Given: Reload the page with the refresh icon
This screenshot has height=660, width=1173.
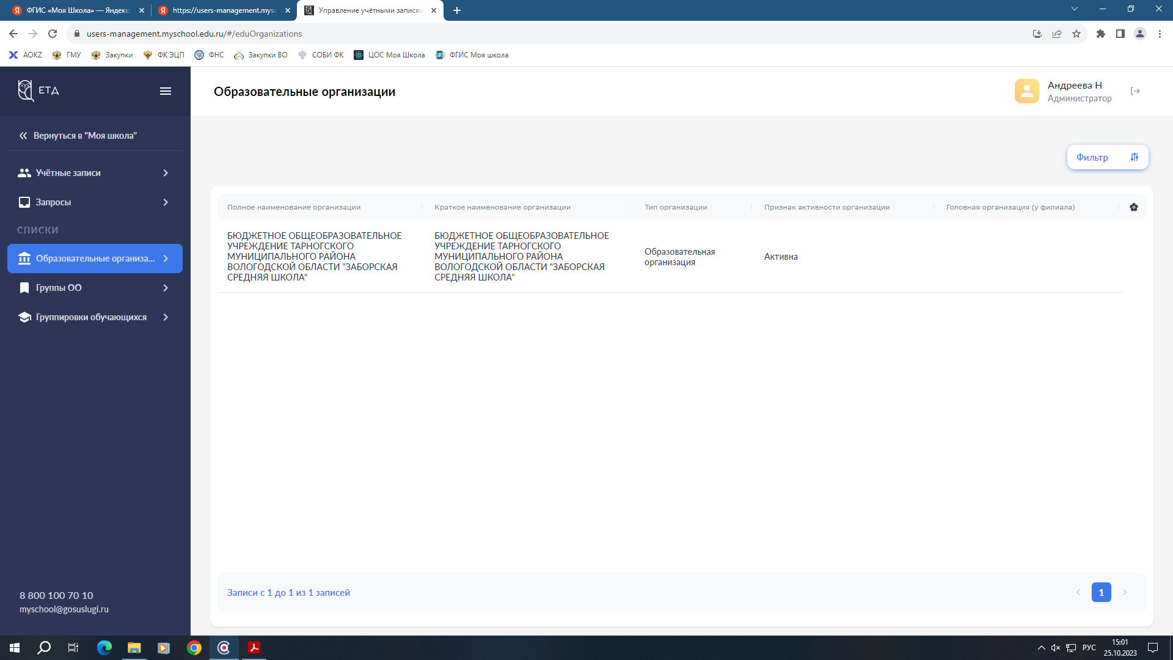Looking at the screenshot, I should click(x=53, y=34).
